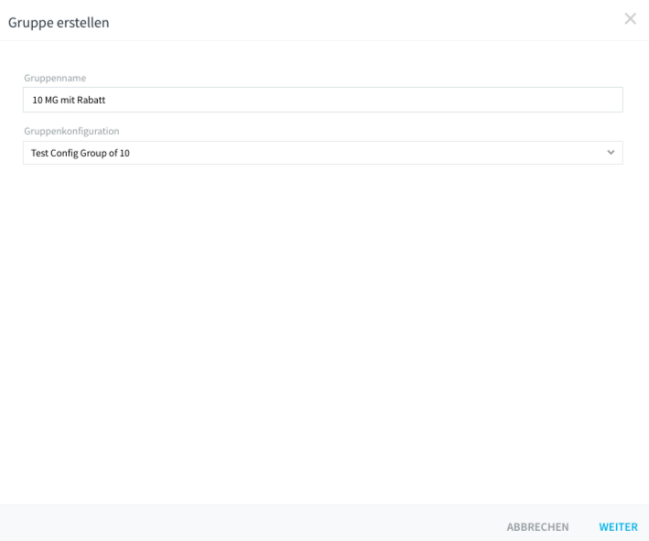Click 'Test Config Group of 10' value
649x541 pixels.
(81, 153)
